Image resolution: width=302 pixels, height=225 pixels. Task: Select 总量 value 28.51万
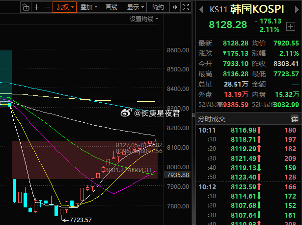[236, 84]
